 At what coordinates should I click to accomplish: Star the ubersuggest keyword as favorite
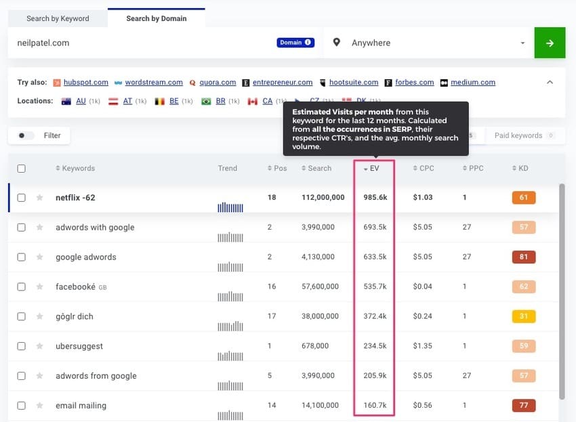(39, 345)
